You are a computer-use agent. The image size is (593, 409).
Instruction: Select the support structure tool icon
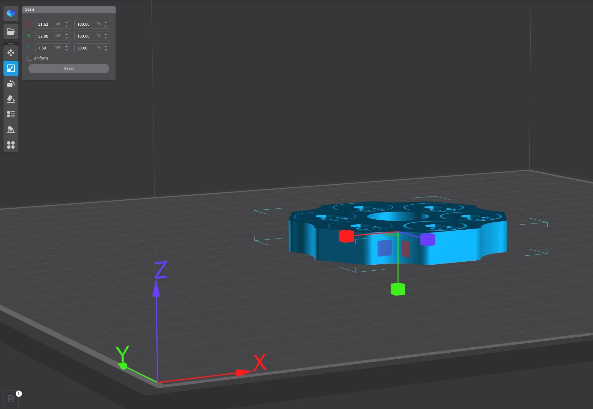click(x=11, y=130)
